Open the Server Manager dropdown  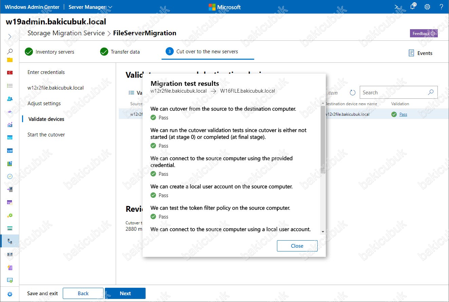[90, 7]
